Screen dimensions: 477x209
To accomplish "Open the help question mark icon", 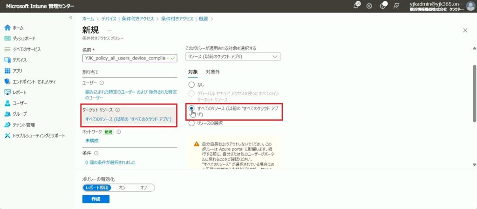I will pyautogui.click(x=383, y=6).
